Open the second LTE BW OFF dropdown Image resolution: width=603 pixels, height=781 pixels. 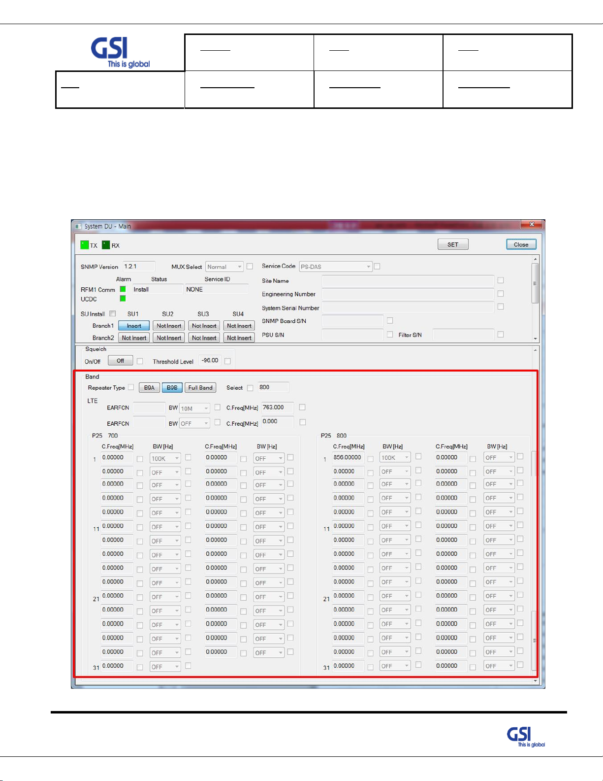click(195, 423)
